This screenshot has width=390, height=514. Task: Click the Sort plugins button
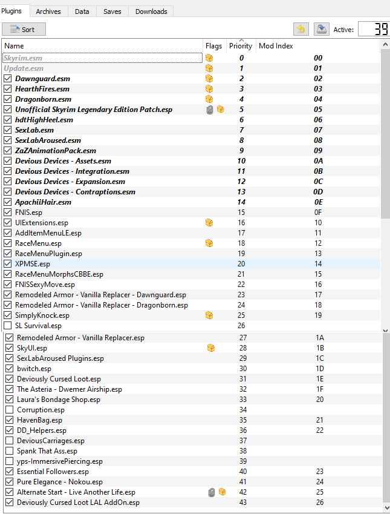24,29
